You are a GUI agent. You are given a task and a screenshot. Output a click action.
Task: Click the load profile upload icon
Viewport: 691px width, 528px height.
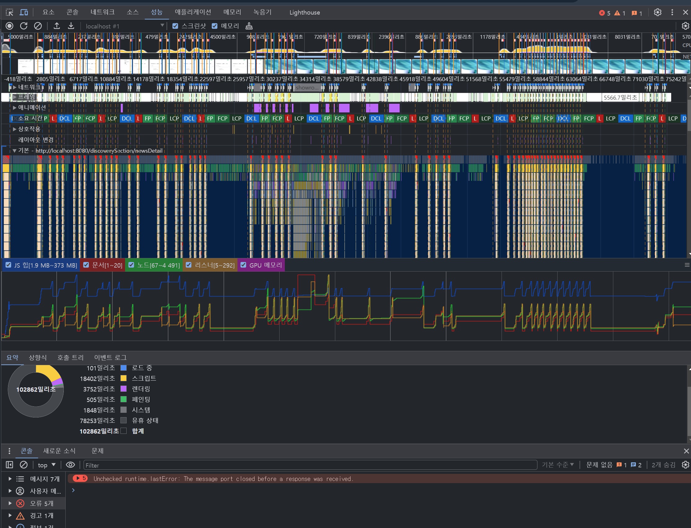[x=57, y=26]
